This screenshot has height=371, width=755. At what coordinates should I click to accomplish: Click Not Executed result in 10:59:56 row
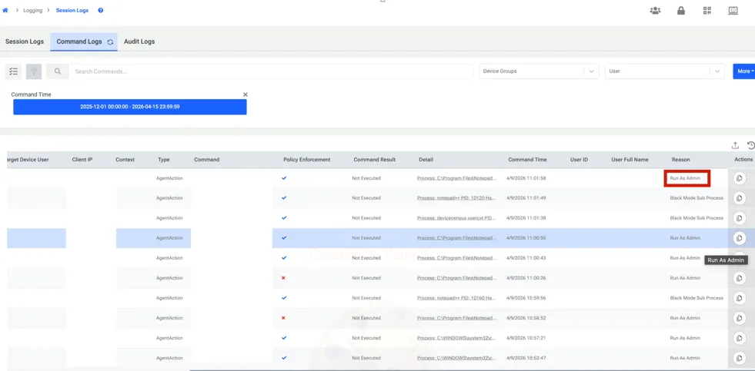point(366,298)
